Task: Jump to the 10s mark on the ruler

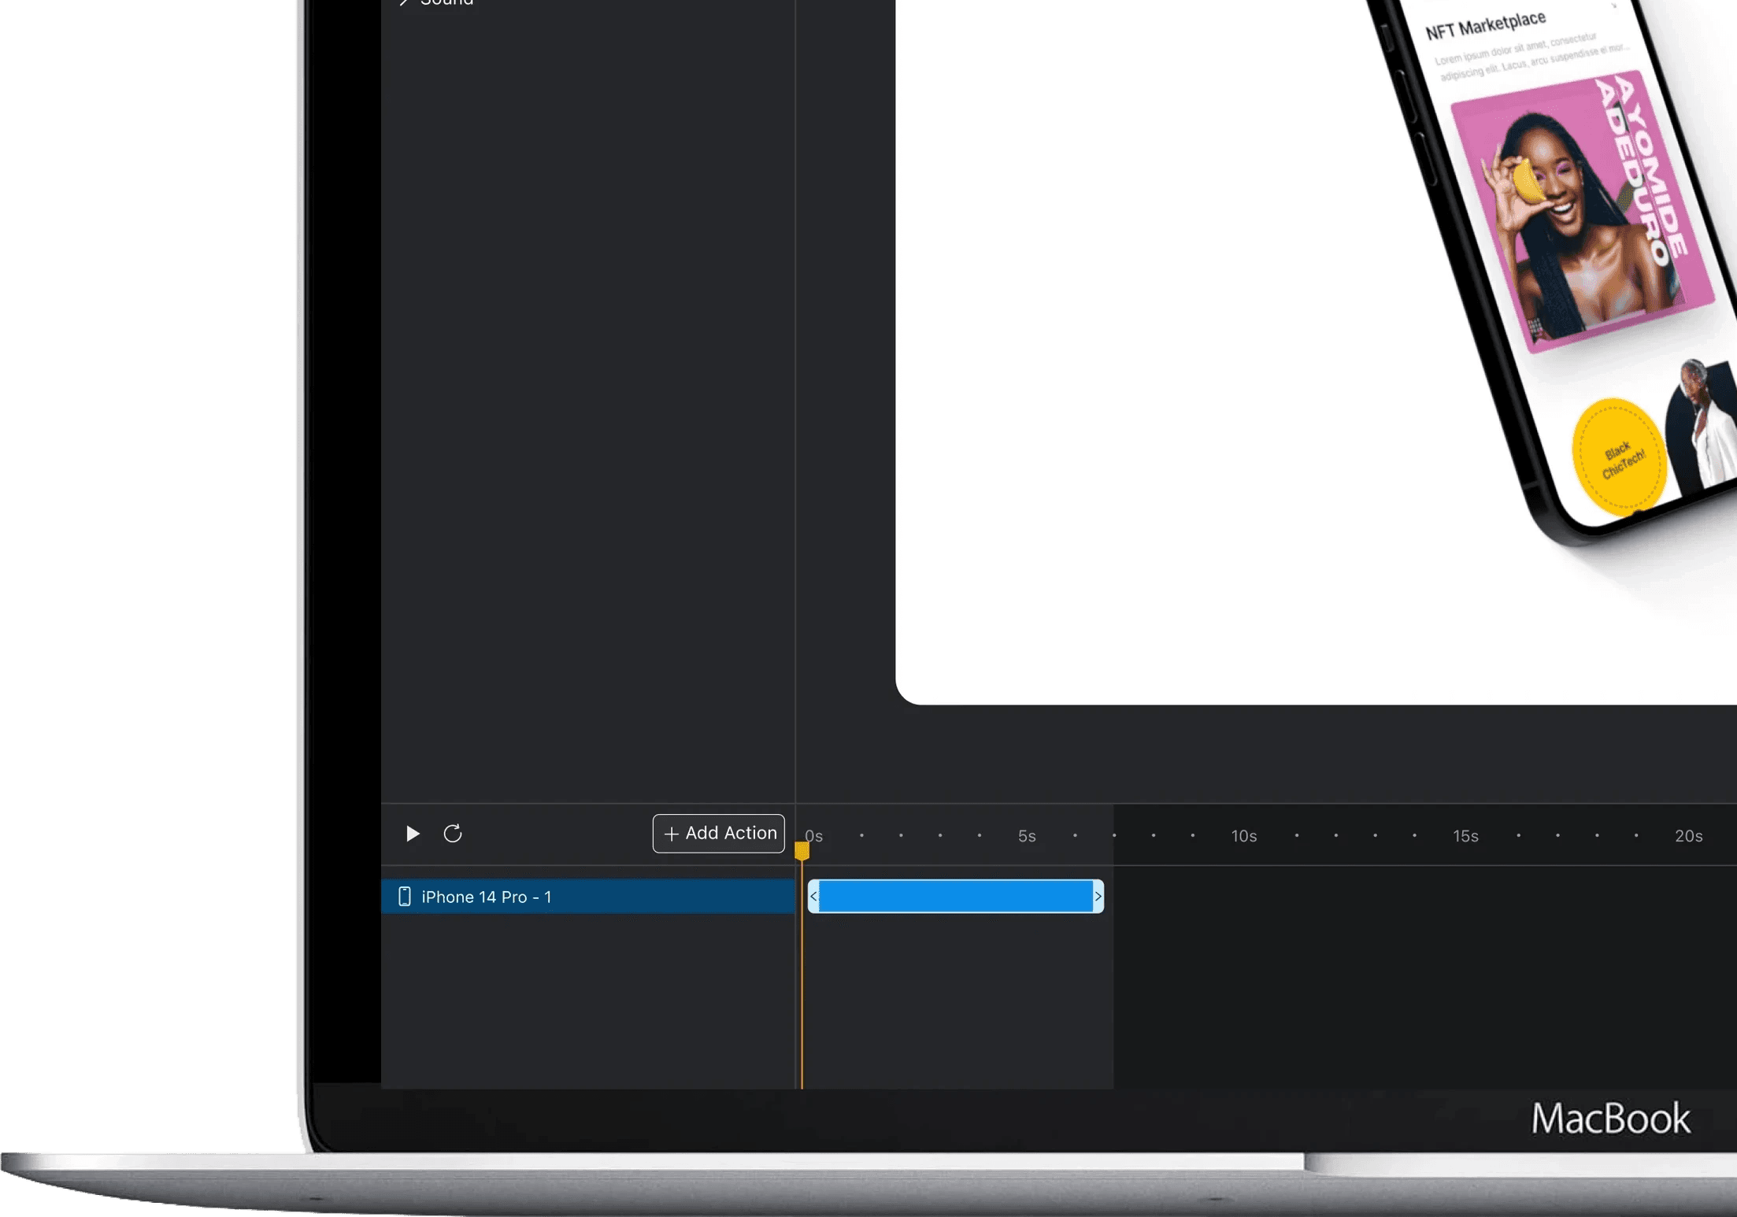Action: pos(1243,836)
